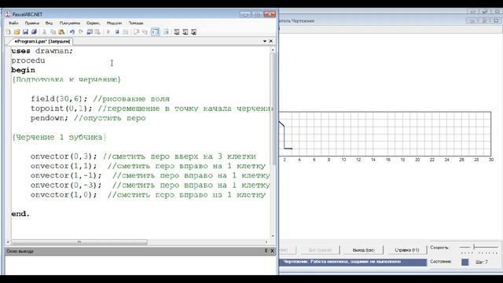Click the second of three form designer icons

pos(185,31)
